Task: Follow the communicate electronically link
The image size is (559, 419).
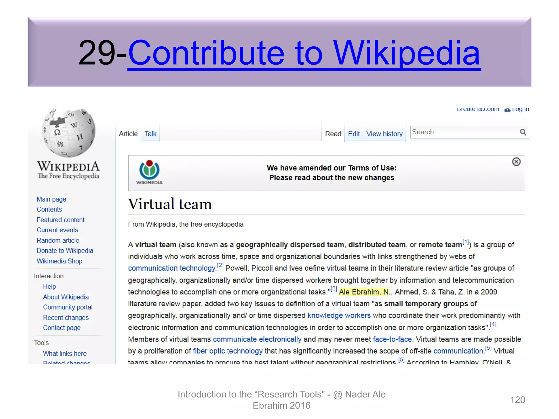Action: (x=257, y=339)
